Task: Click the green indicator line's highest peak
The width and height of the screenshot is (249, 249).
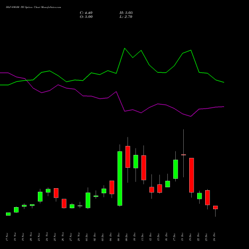Action: [124, 48]
